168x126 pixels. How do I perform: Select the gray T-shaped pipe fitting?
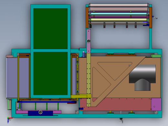142,78
